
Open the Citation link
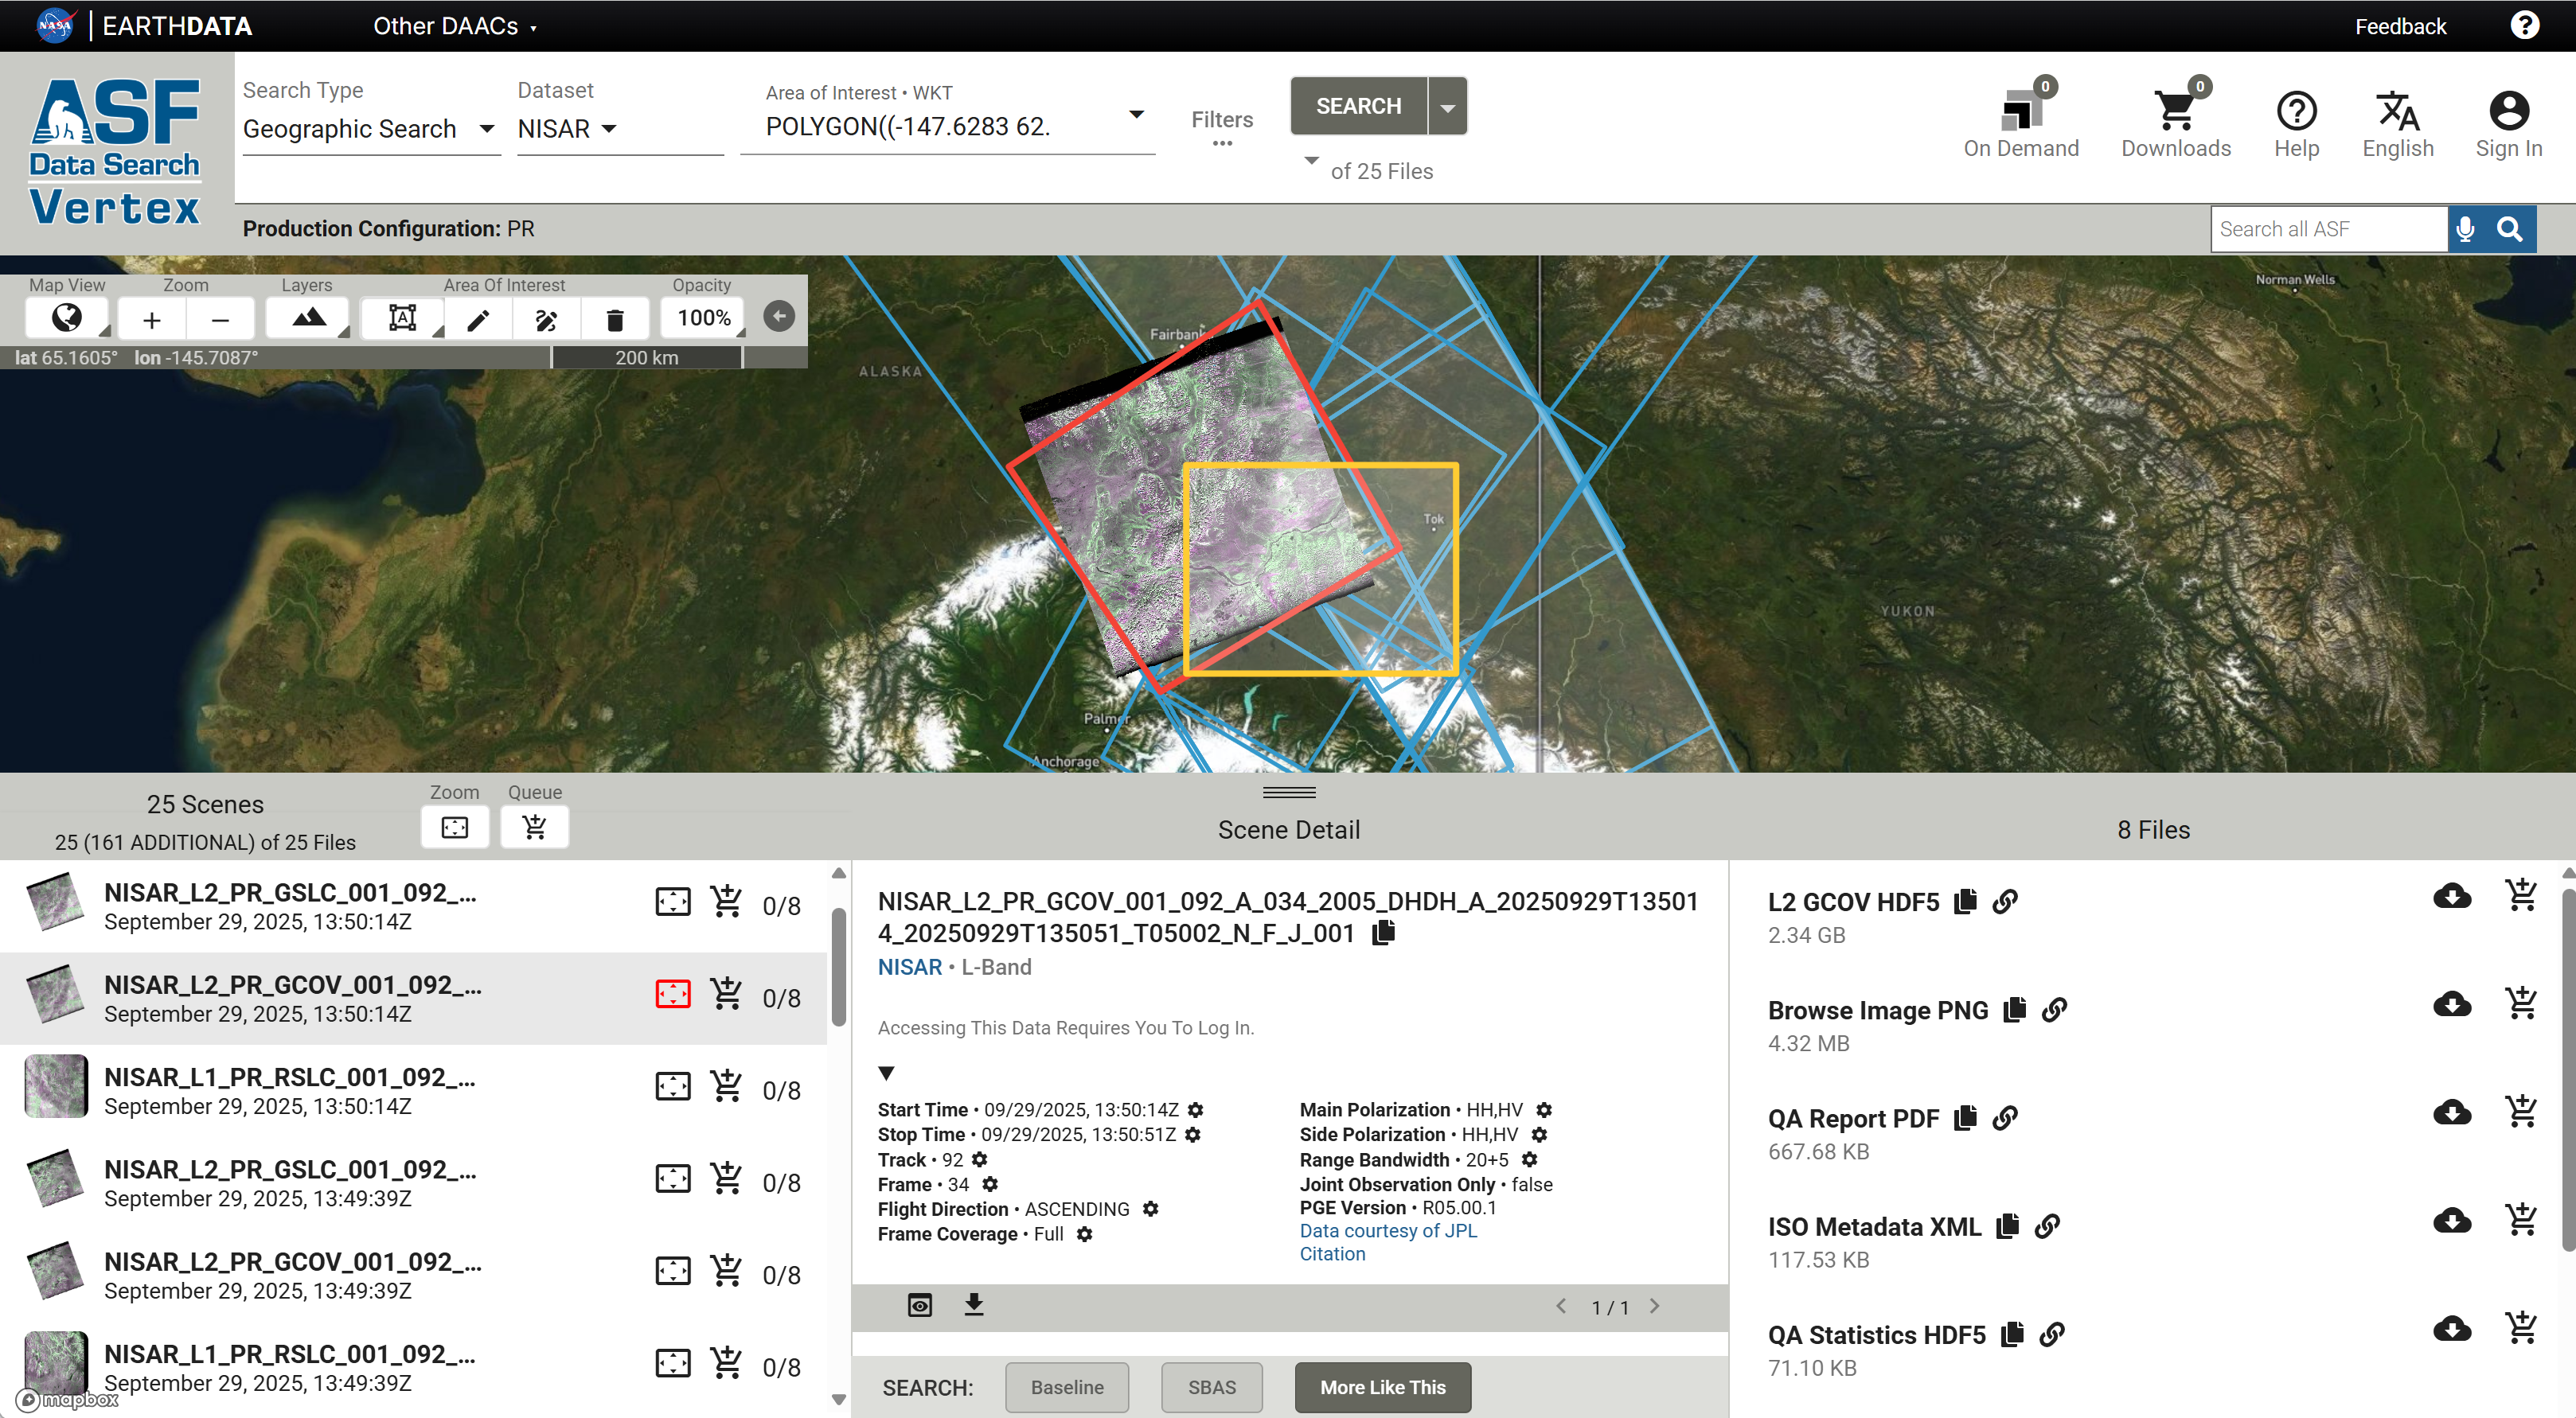pyautogui.click(x=1331, y=1254)
